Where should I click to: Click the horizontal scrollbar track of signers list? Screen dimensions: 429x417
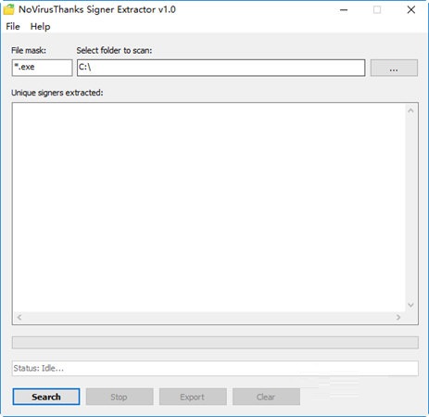click(208, 318)
